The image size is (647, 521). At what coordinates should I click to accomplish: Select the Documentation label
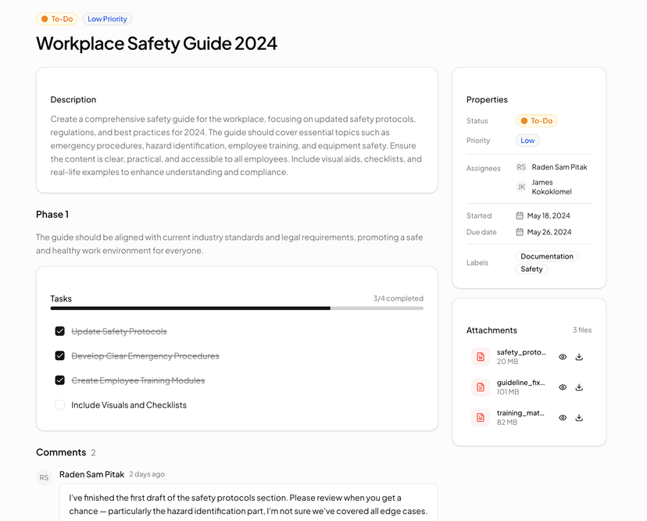(x=547, y=256)
